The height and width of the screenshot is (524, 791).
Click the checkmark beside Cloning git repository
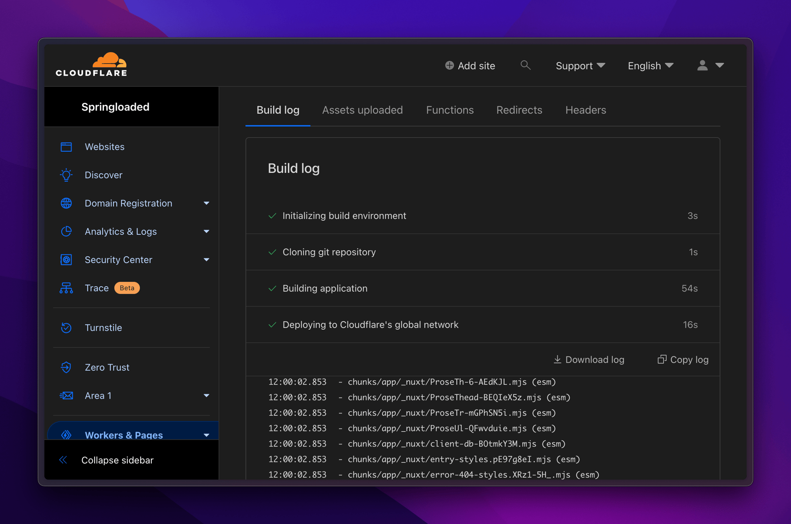coord(272,252)
